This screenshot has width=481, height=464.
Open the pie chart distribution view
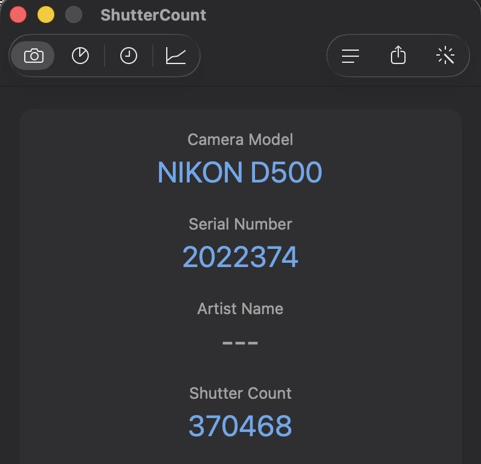tap(80, 56)
